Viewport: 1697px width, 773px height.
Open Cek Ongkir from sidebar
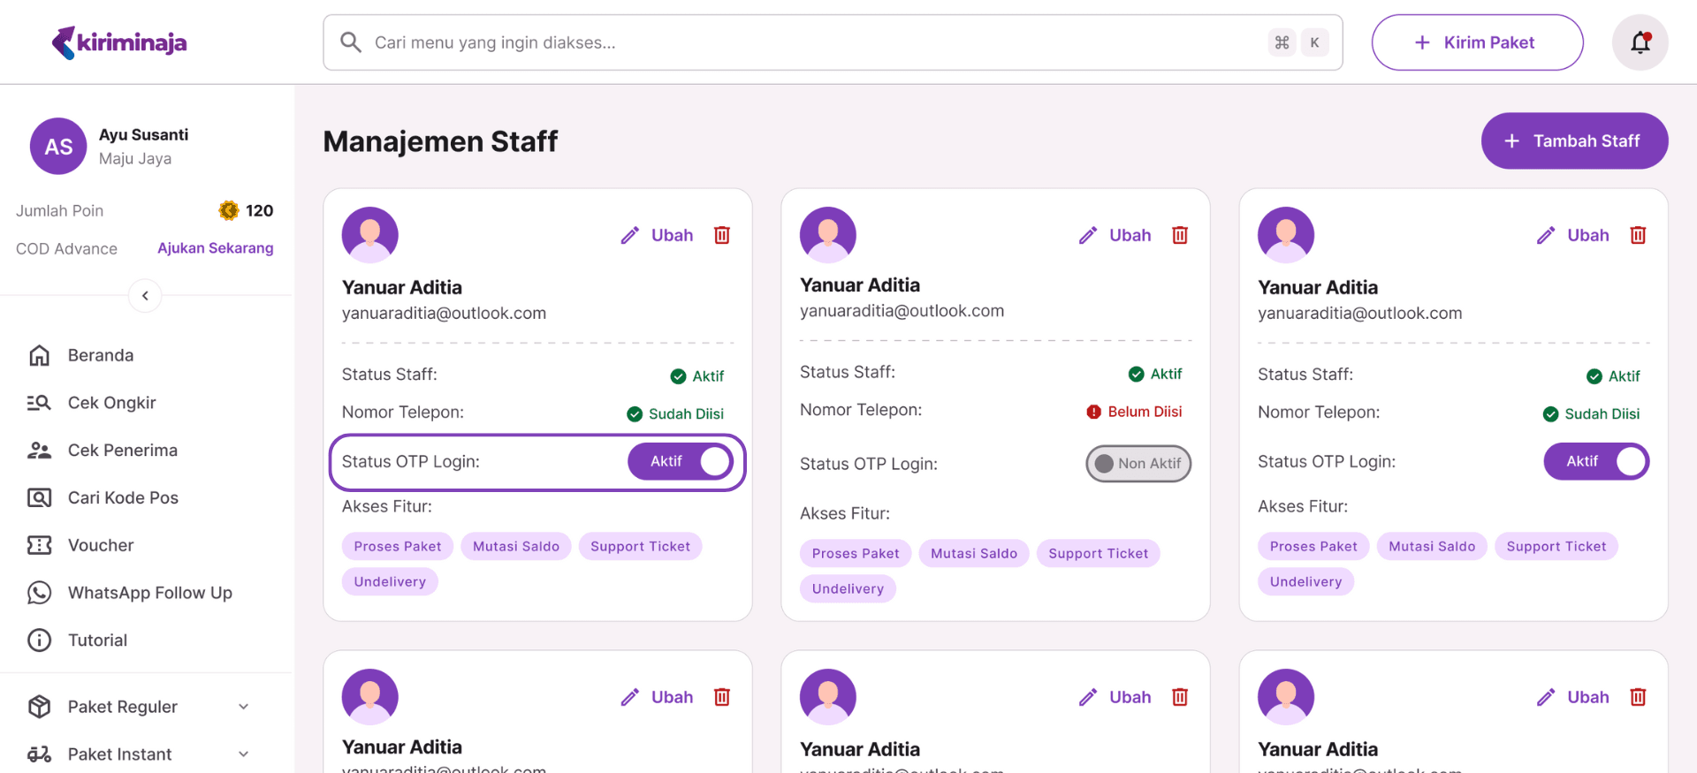pos(111,403)
